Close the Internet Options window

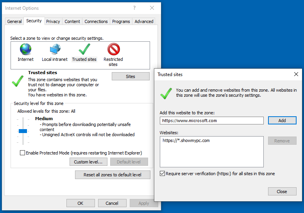tap(152, 8)
